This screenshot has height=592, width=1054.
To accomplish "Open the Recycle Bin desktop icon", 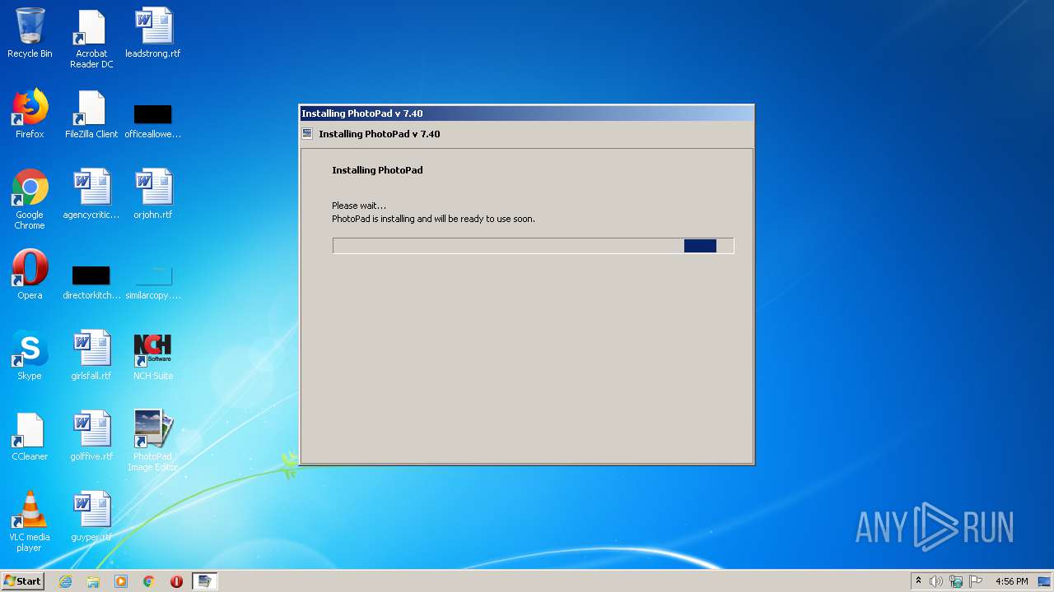I will pos(30,33).
